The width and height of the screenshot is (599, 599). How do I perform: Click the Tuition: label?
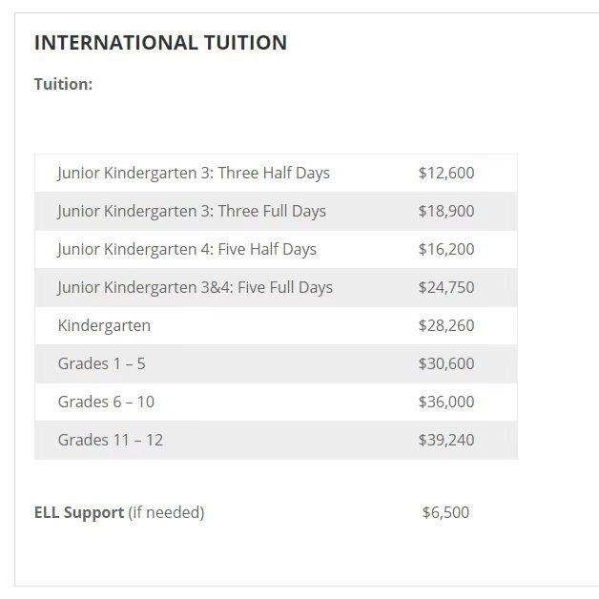pyautogui.click(x=63, y=84)
